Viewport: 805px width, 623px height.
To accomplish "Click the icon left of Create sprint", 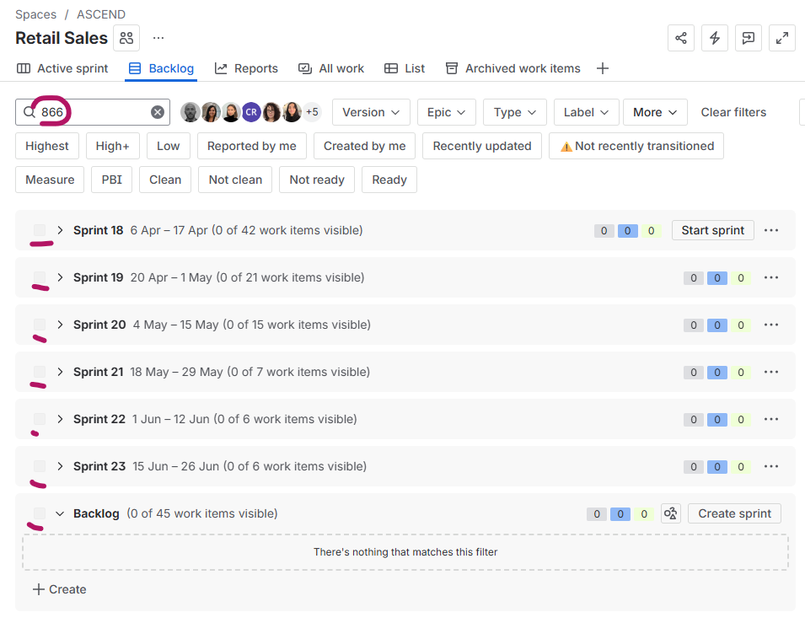I will click(x=670, y=513).
